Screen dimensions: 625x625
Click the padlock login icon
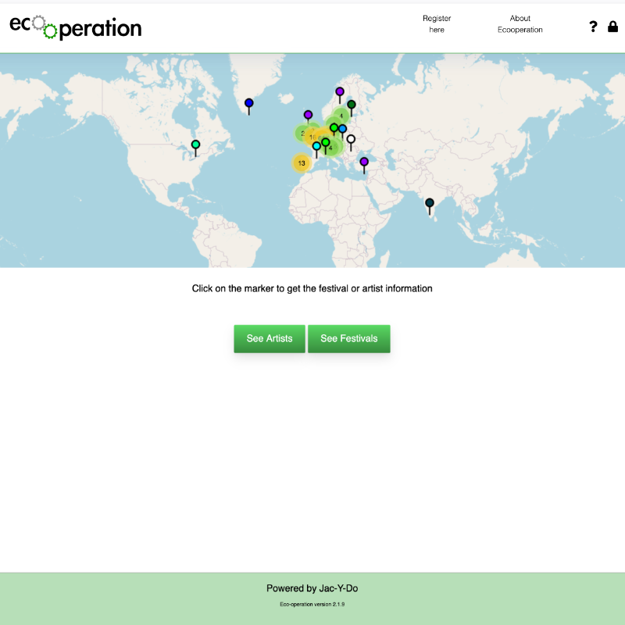(613, 27)
